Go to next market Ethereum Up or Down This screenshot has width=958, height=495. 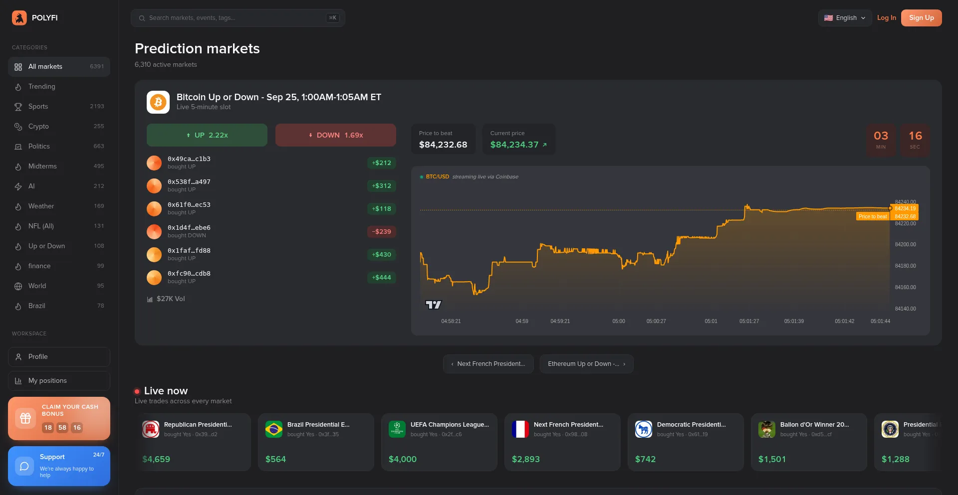[x=587, y=364]
